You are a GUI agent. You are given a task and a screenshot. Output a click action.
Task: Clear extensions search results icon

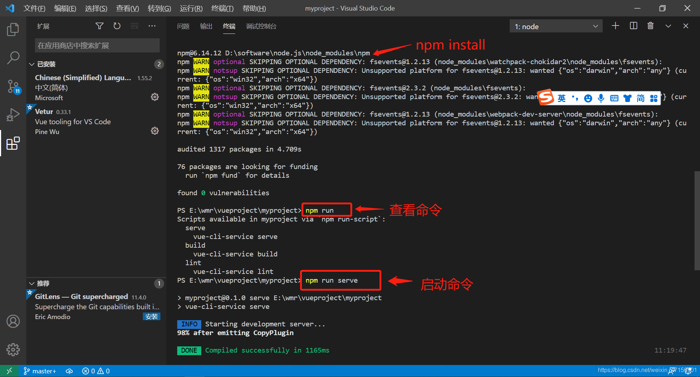pos(135,26)
